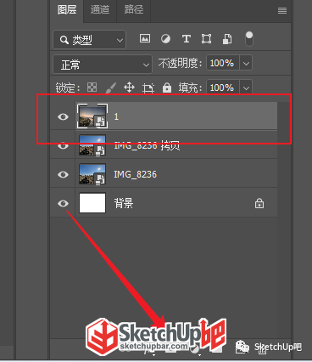Open the layers panel menu button
The width and height of the screenshot is (312, 362).
click(282, 11)
